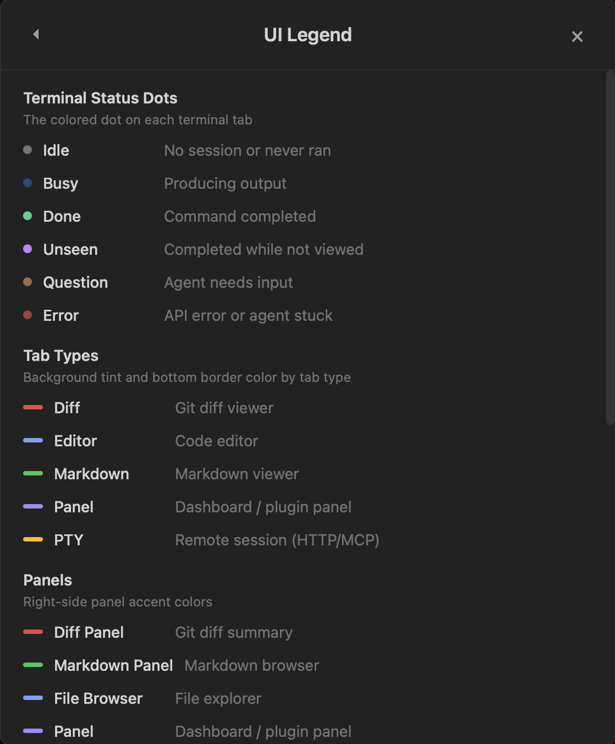Viewport: 615px width, 744px height.
Task: Click the File Browser legend row
Action: click(98, 698)
